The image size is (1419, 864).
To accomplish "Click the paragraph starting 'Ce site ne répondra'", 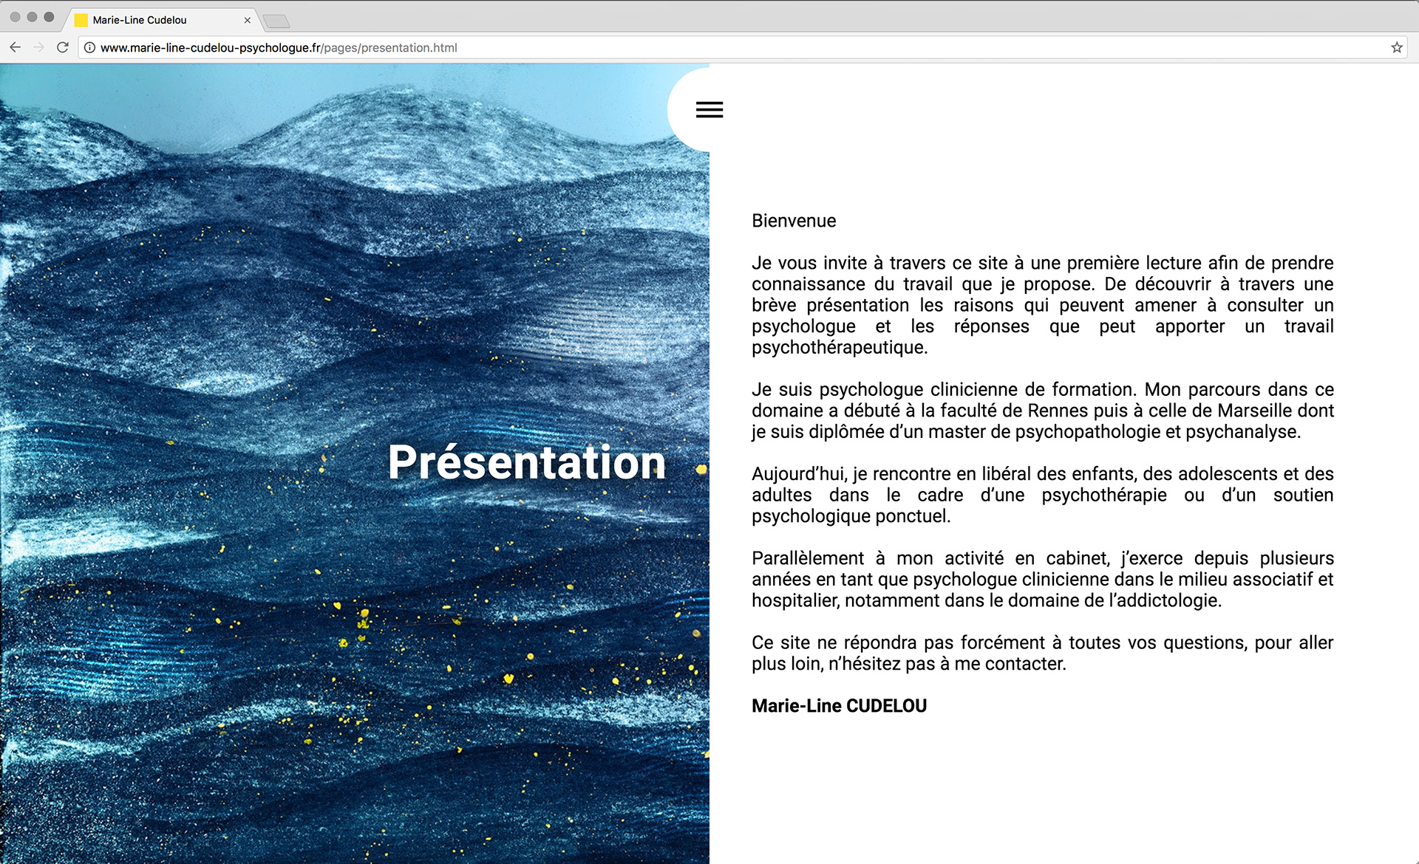I will coord(1042,653).
